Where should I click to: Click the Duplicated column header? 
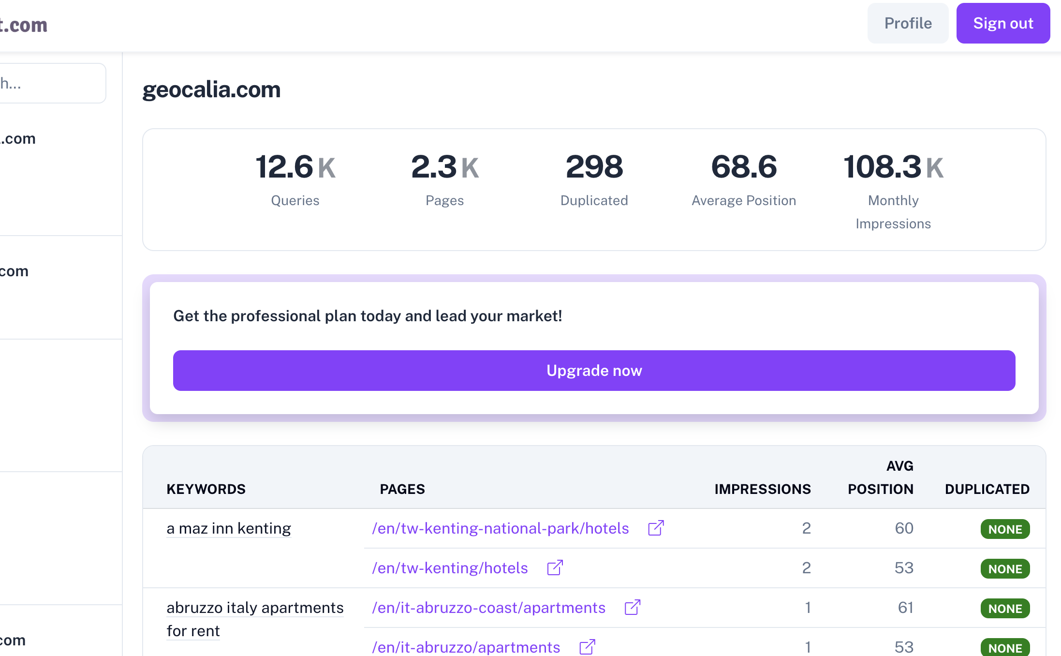click(x=987, y=489)
